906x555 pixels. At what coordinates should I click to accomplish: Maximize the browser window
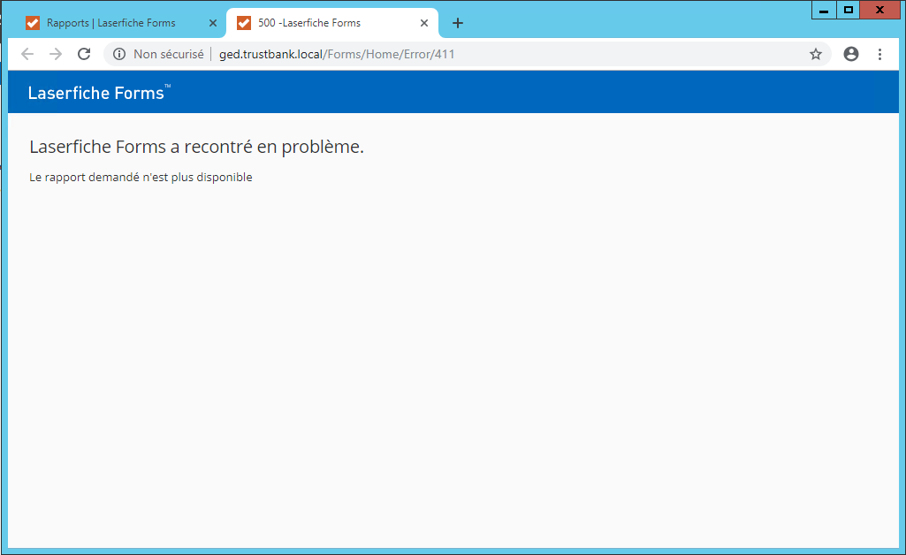[x=849, y=10]
